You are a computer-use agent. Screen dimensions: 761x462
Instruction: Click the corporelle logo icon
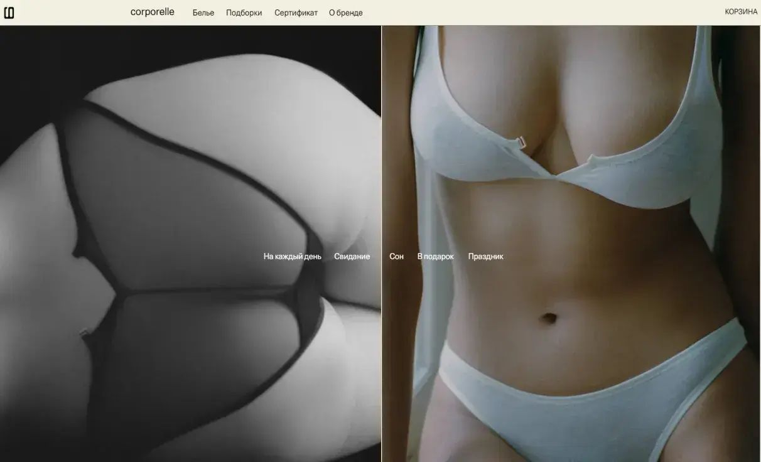9,13
